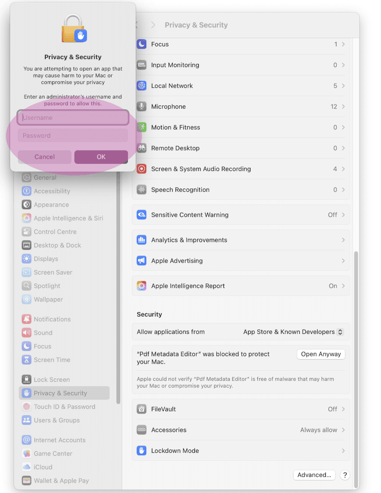Viewport: 381px width, 493px height.
Task: Open Touch ID & Password settings
Action: [64, 407]
